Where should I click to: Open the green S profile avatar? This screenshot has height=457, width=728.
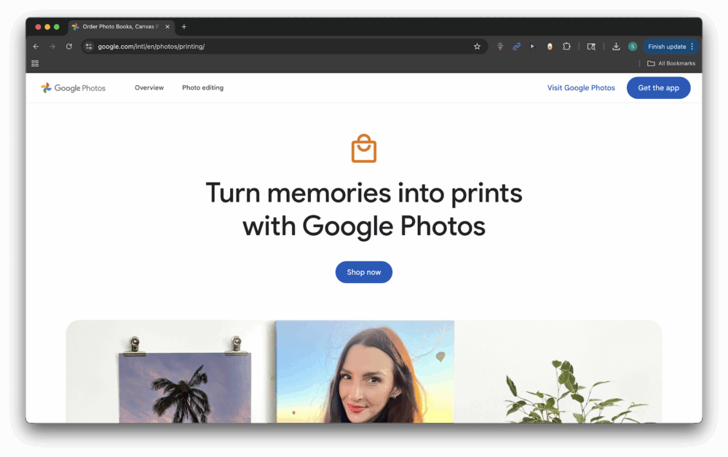pos(633,47)
